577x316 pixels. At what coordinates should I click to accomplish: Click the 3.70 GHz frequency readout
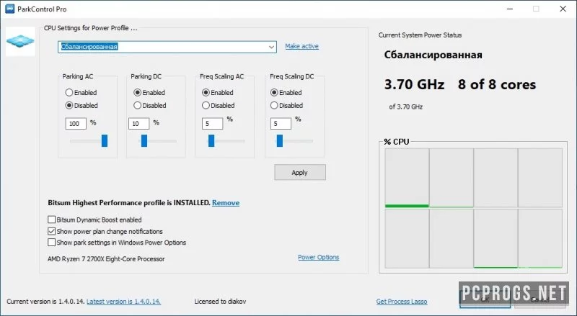414,84
